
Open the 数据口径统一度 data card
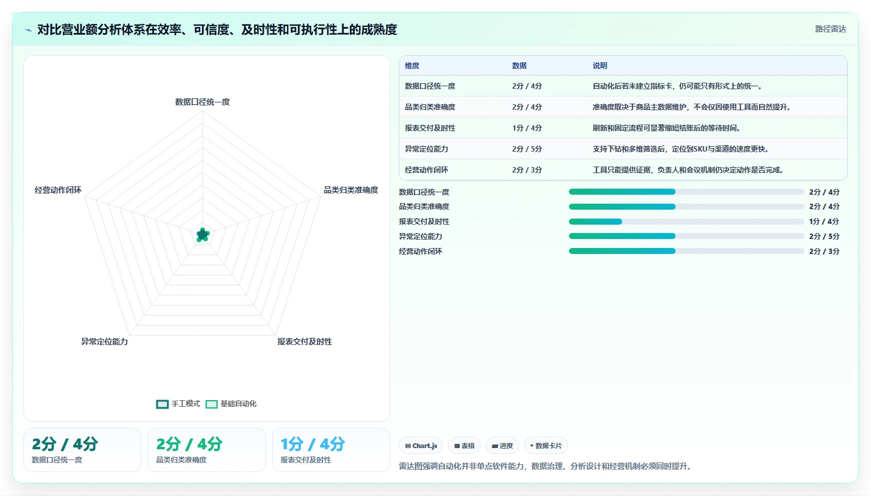[82, 450]
